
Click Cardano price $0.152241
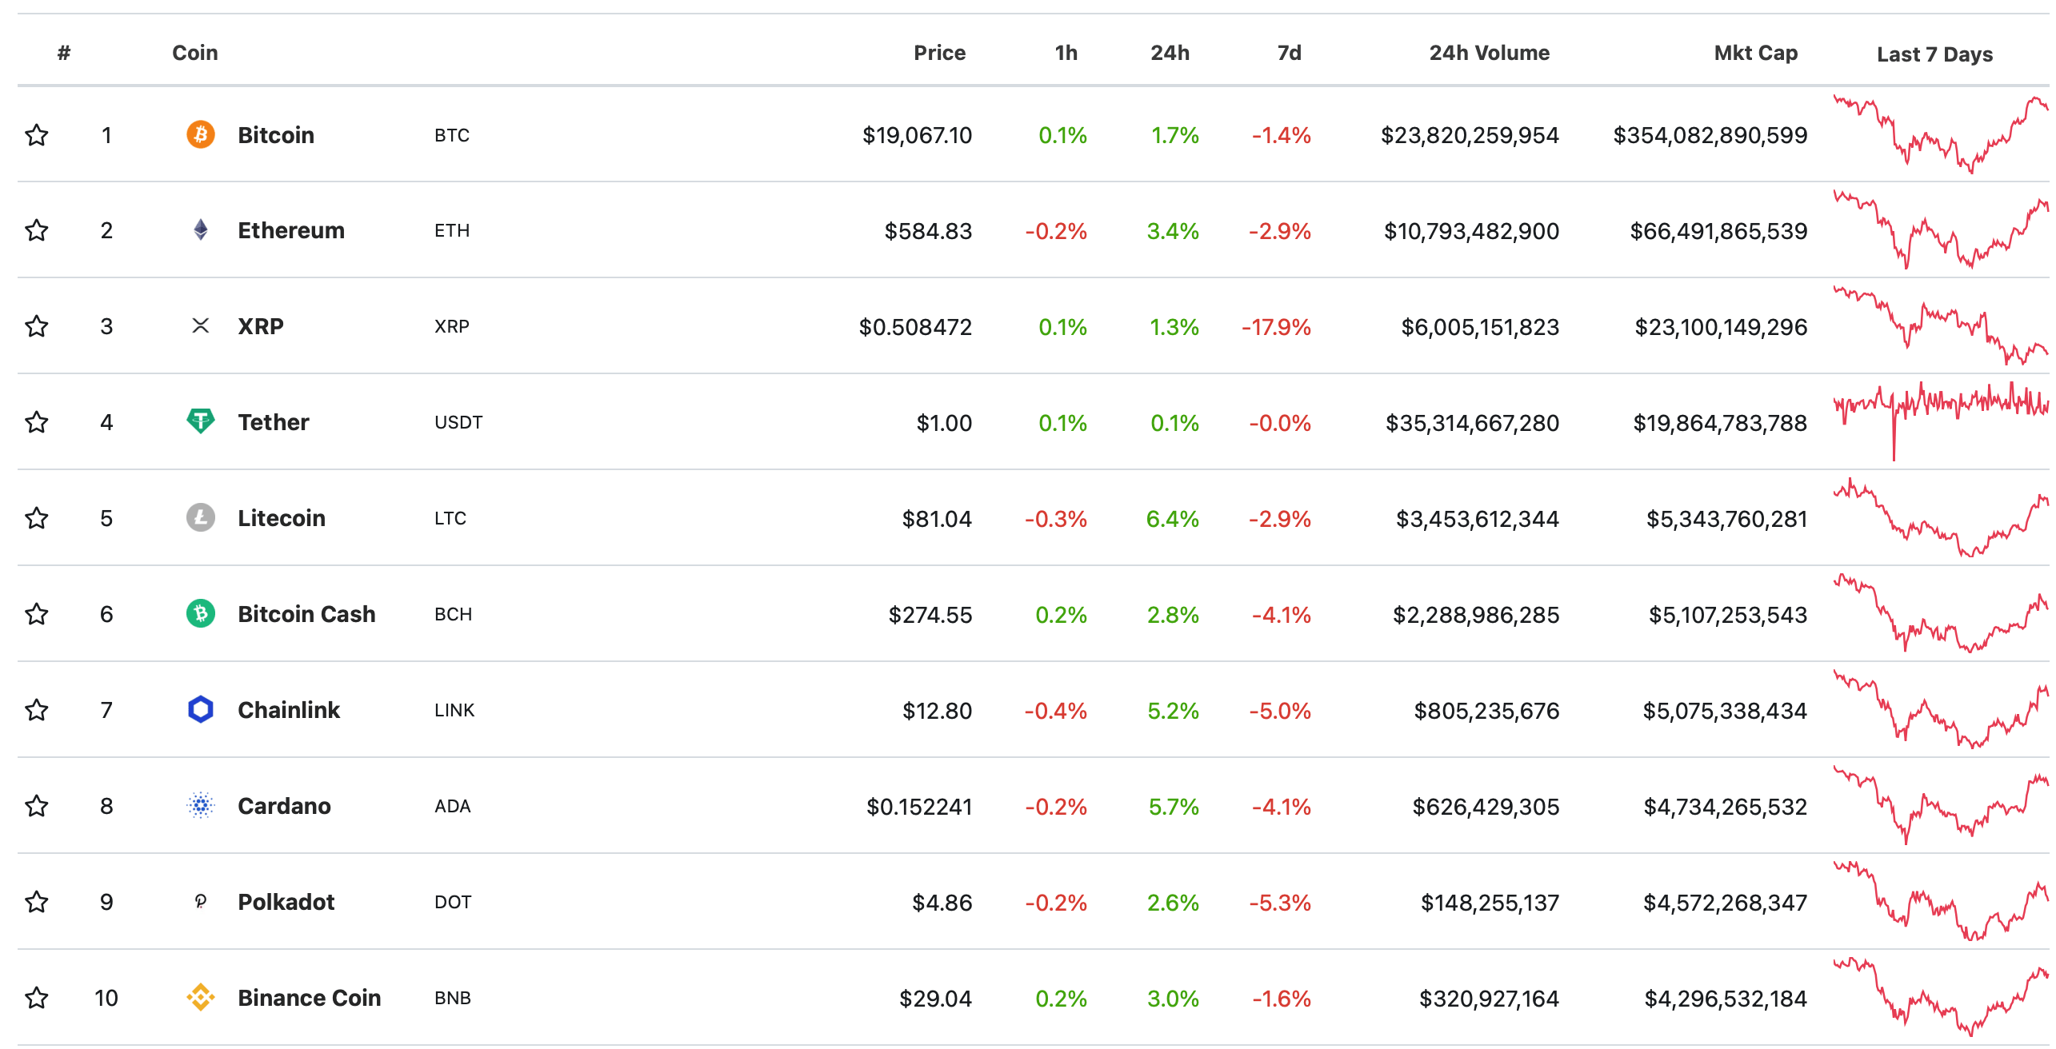click(x=919, y=807)
